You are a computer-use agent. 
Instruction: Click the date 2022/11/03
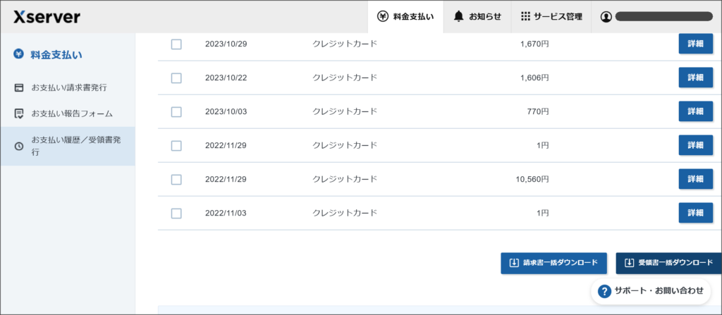point(226,214)
